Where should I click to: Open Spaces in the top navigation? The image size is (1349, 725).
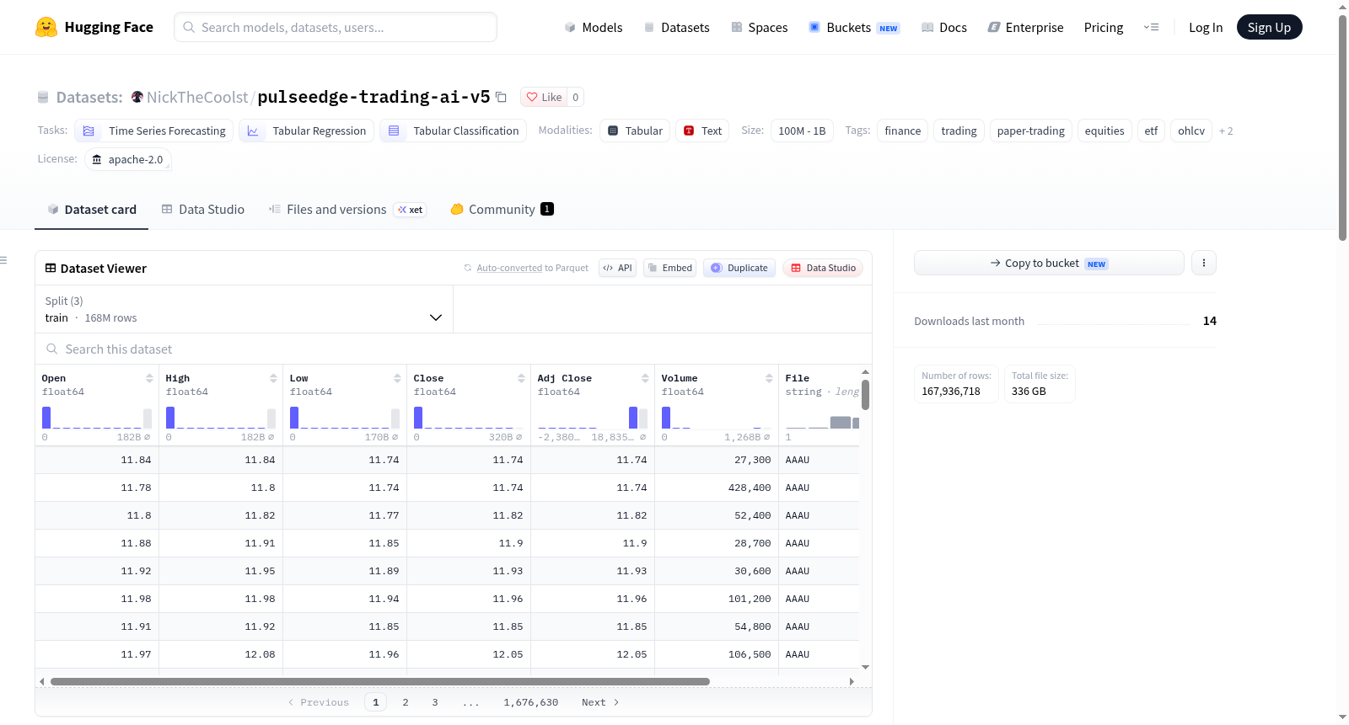point(760,27)
